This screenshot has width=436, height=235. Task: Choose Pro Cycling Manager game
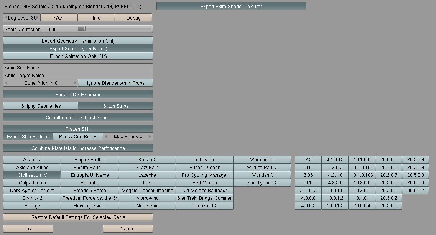[x=205, y=175]
